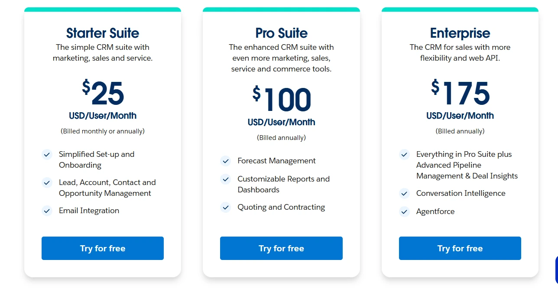This screenshot has height=289, width=558.
Task: Click the checkmark beside Agentforce
Action: (404, 212)
